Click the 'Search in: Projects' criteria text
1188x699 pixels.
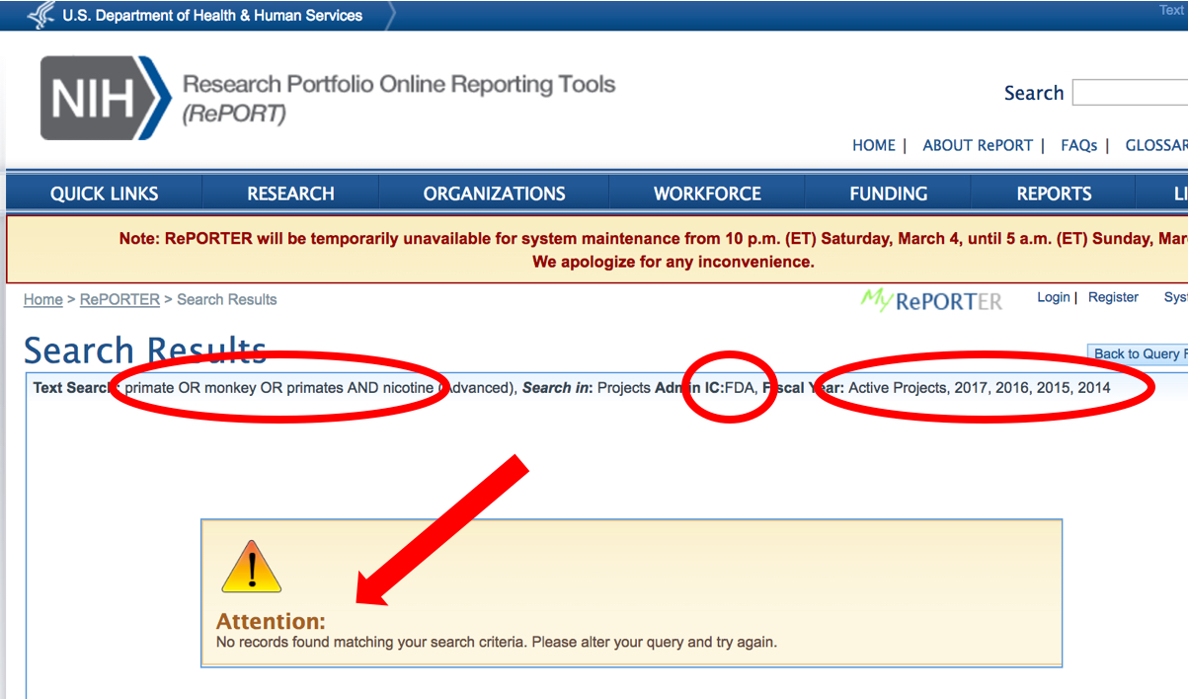[x=587, y=388]
